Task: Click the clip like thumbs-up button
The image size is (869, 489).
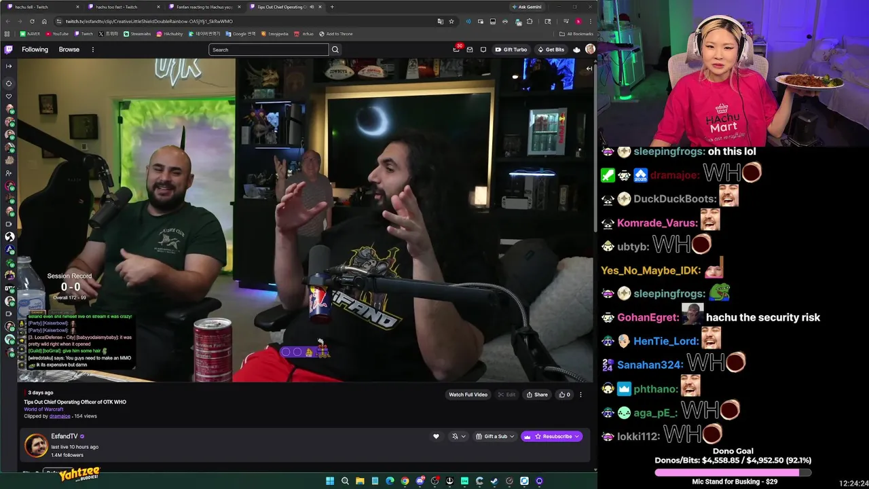Action: 564,395
